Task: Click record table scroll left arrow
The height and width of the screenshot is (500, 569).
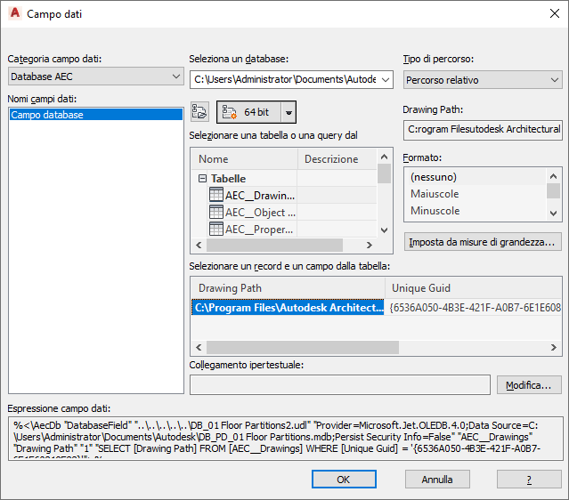Action: 199,347
